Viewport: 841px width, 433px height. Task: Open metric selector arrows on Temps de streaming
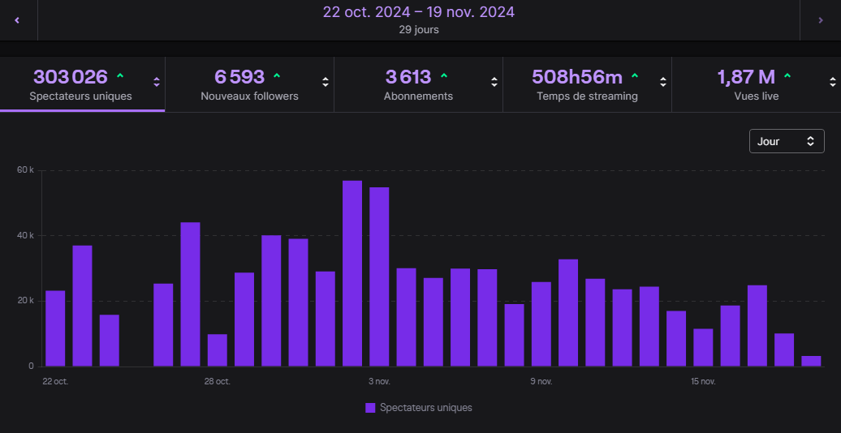[663, 82]
